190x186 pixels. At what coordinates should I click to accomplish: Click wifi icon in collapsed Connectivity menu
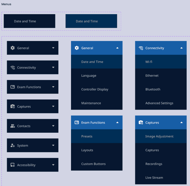(13, 67)
